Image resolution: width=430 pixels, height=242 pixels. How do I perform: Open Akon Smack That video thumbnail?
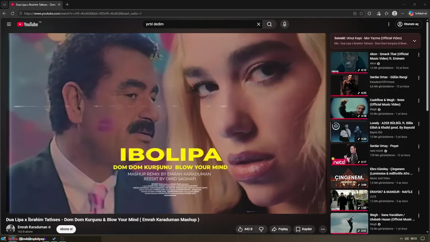pos(349,62)
